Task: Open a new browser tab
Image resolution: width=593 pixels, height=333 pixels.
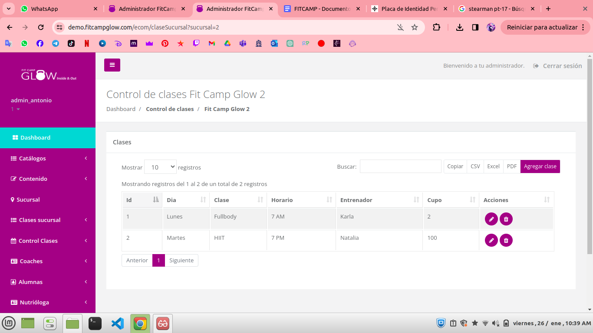Action: click(x=548, y=9)
